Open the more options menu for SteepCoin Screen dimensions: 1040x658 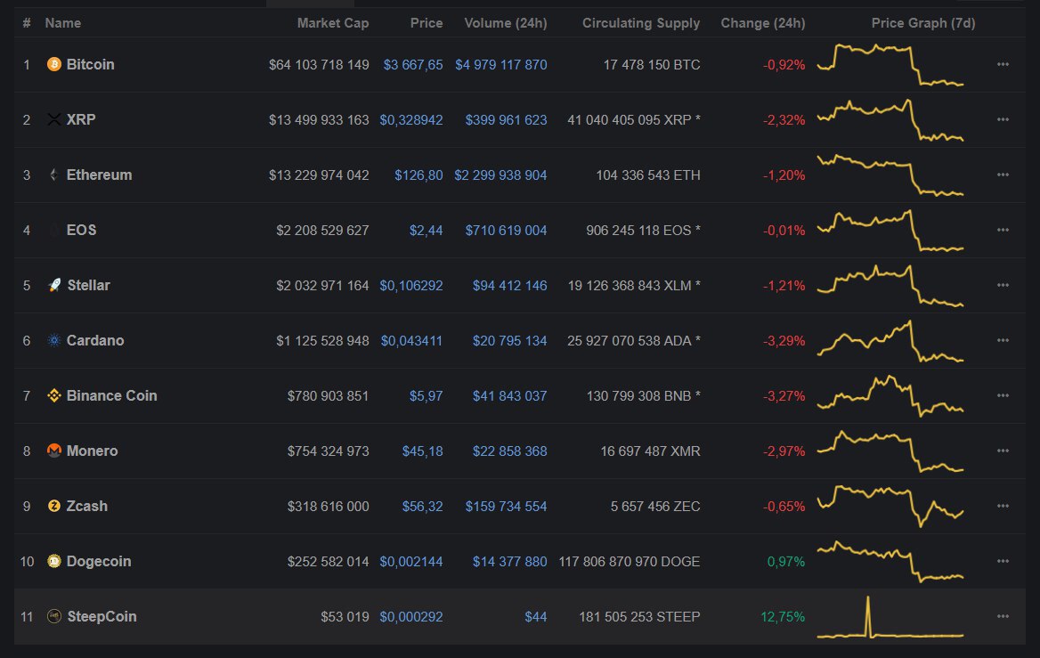pyautogui.click(x=1003, y=616)
